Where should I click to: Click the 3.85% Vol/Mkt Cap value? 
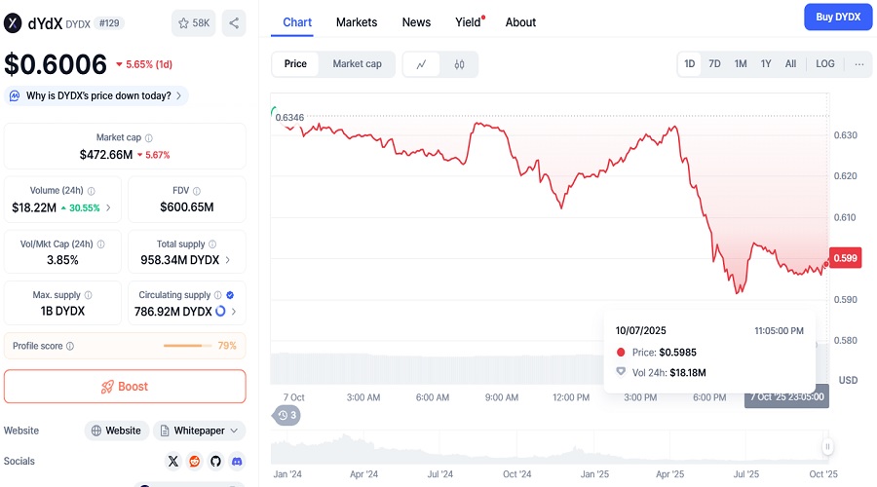pos(62,260)
